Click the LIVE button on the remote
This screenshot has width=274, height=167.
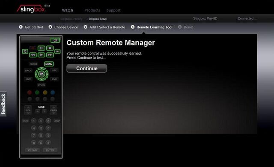tap(28, 79)
